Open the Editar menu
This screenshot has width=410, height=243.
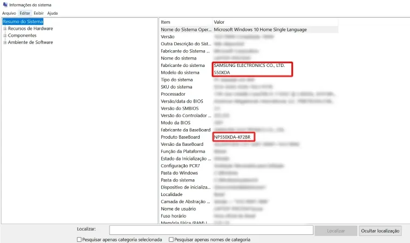(25, 13)
